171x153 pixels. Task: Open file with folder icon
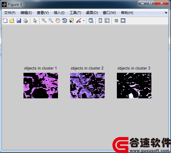pos(12,20)
